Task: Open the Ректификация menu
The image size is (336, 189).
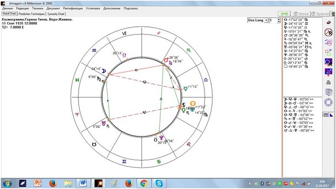Action: pos(72,8)
